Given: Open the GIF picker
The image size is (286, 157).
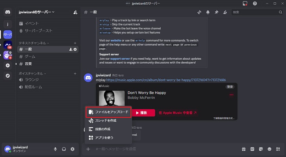Looking at the screenshot, I should point(252,149).
